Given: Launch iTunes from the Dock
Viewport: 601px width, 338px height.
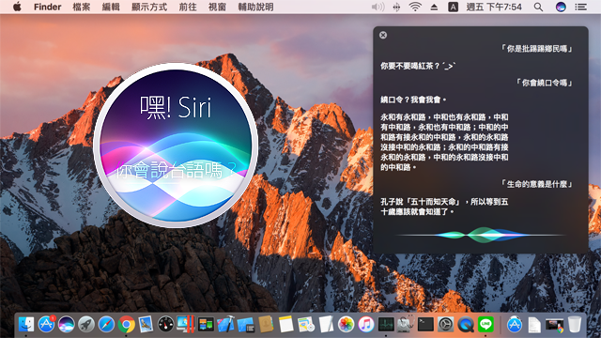Looking at the screenshot, I should 366,325.
